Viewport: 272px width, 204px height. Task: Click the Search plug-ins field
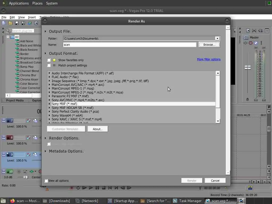[23, 31]
